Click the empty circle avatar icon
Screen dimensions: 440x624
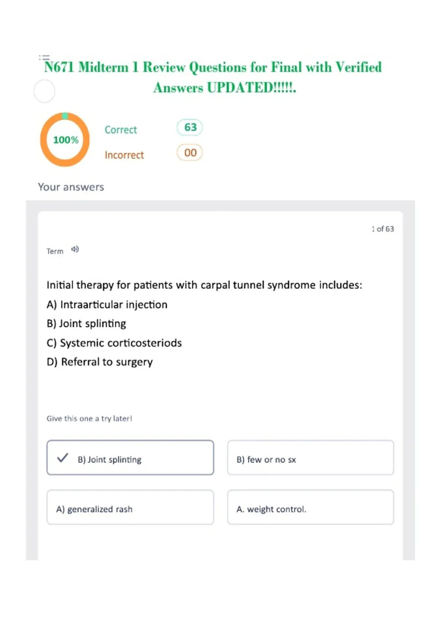[x=44, y=91]
